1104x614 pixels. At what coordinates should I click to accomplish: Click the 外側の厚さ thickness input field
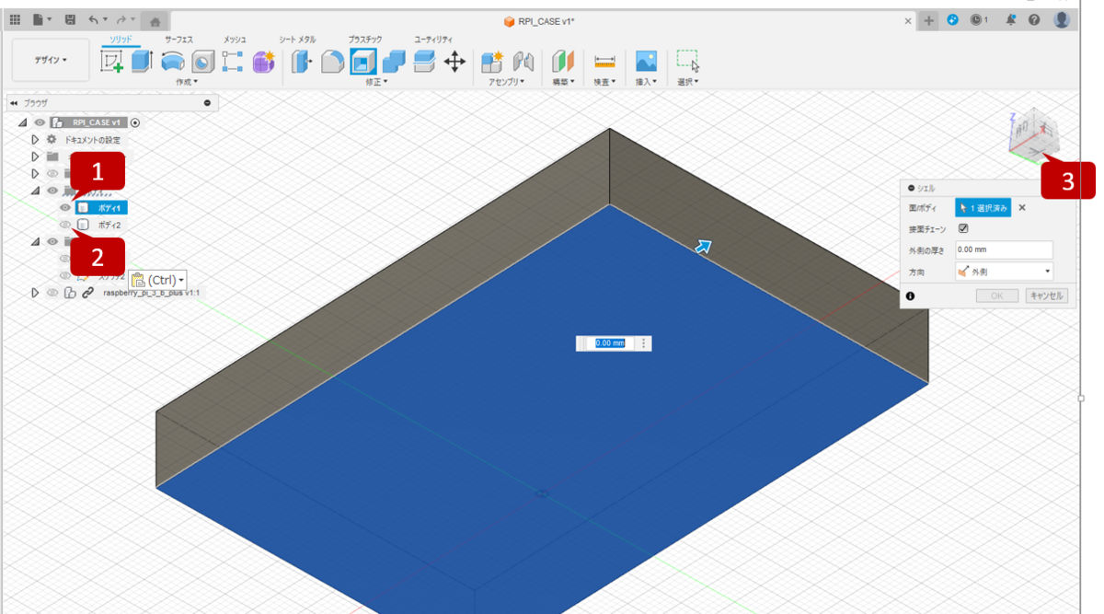tap(1004, 249)
